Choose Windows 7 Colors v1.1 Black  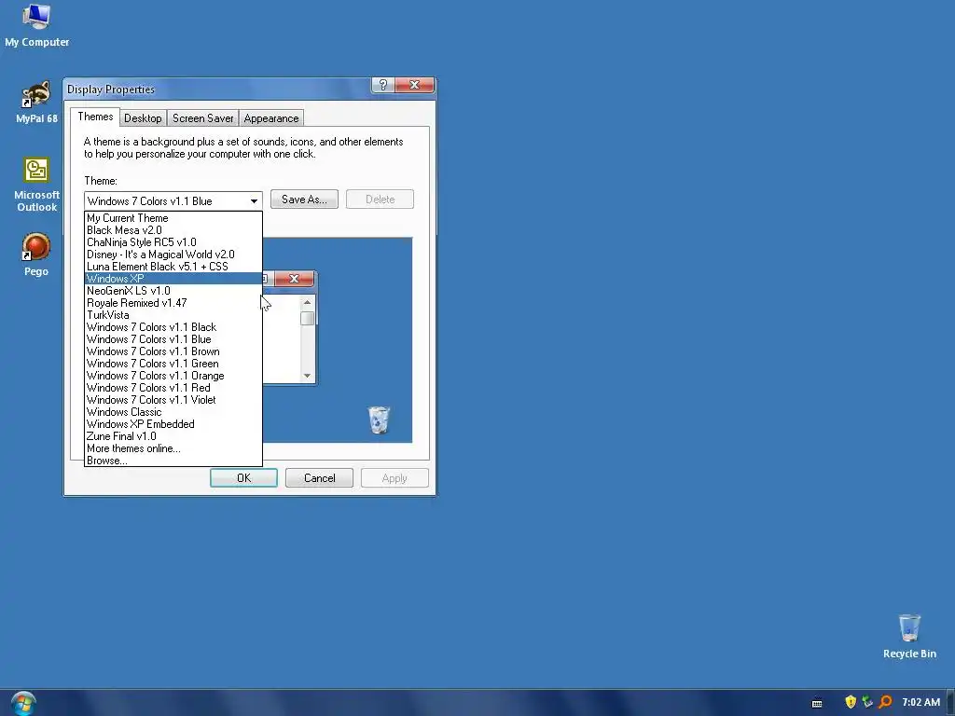(x=173, y=327)
